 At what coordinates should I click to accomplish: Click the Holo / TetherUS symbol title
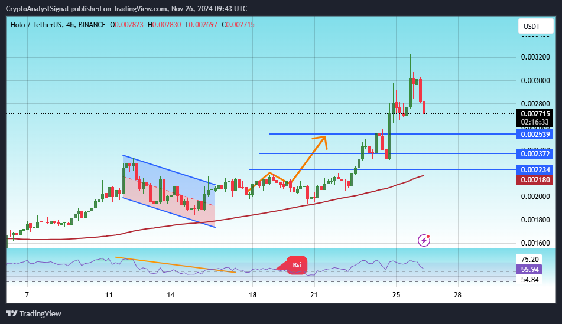pos(36,25)
